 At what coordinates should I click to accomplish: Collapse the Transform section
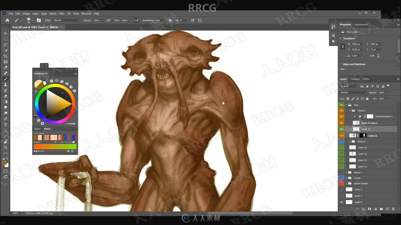point(341,38)
